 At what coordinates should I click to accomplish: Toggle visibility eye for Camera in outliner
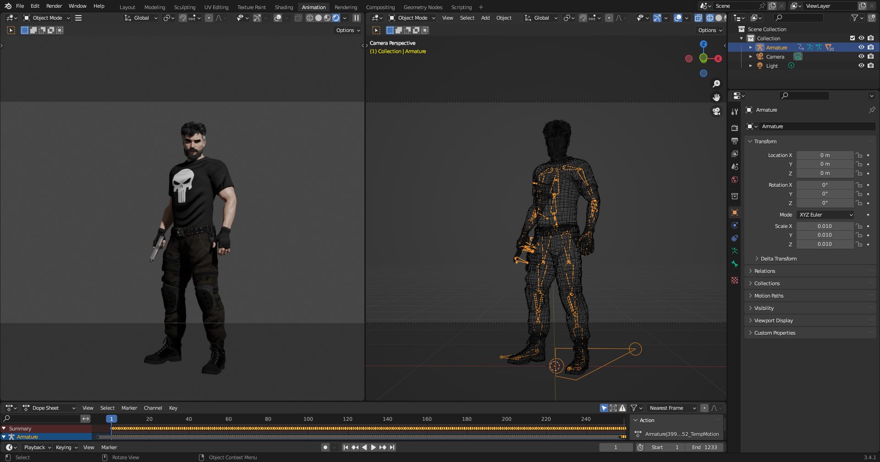coord(861,56)
